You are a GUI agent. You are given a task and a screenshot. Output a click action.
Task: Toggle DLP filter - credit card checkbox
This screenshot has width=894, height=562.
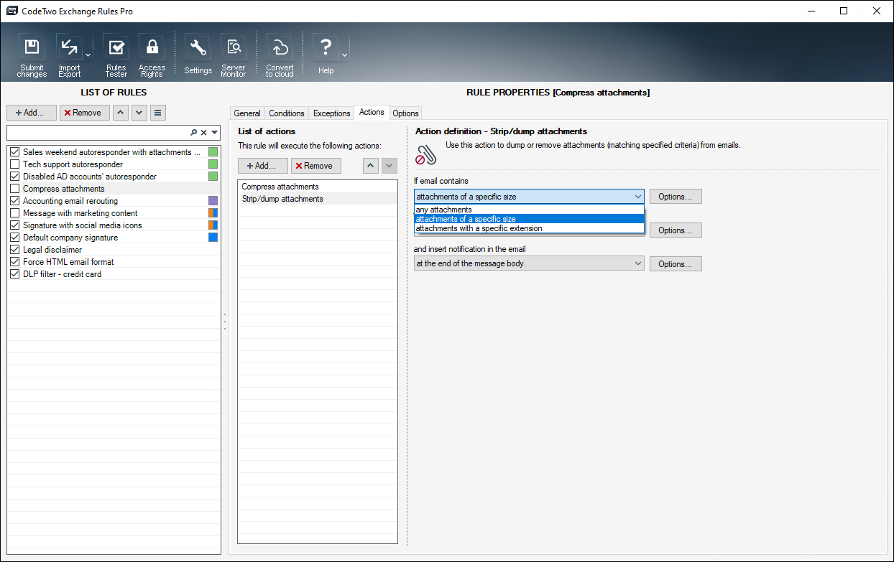[14, 274]
